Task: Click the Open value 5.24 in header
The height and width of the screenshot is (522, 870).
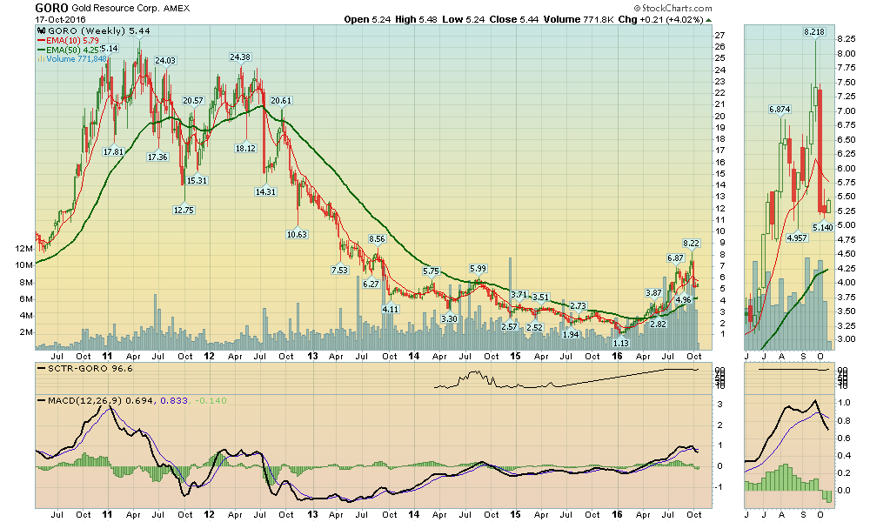Action: tap(381, 19)
